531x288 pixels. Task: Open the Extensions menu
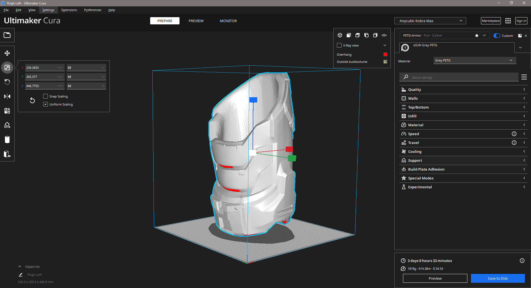[69, 10]
